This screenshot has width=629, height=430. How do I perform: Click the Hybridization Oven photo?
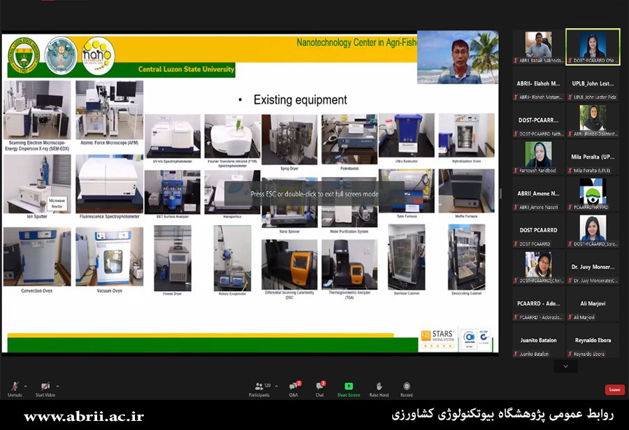click(467, 136)
